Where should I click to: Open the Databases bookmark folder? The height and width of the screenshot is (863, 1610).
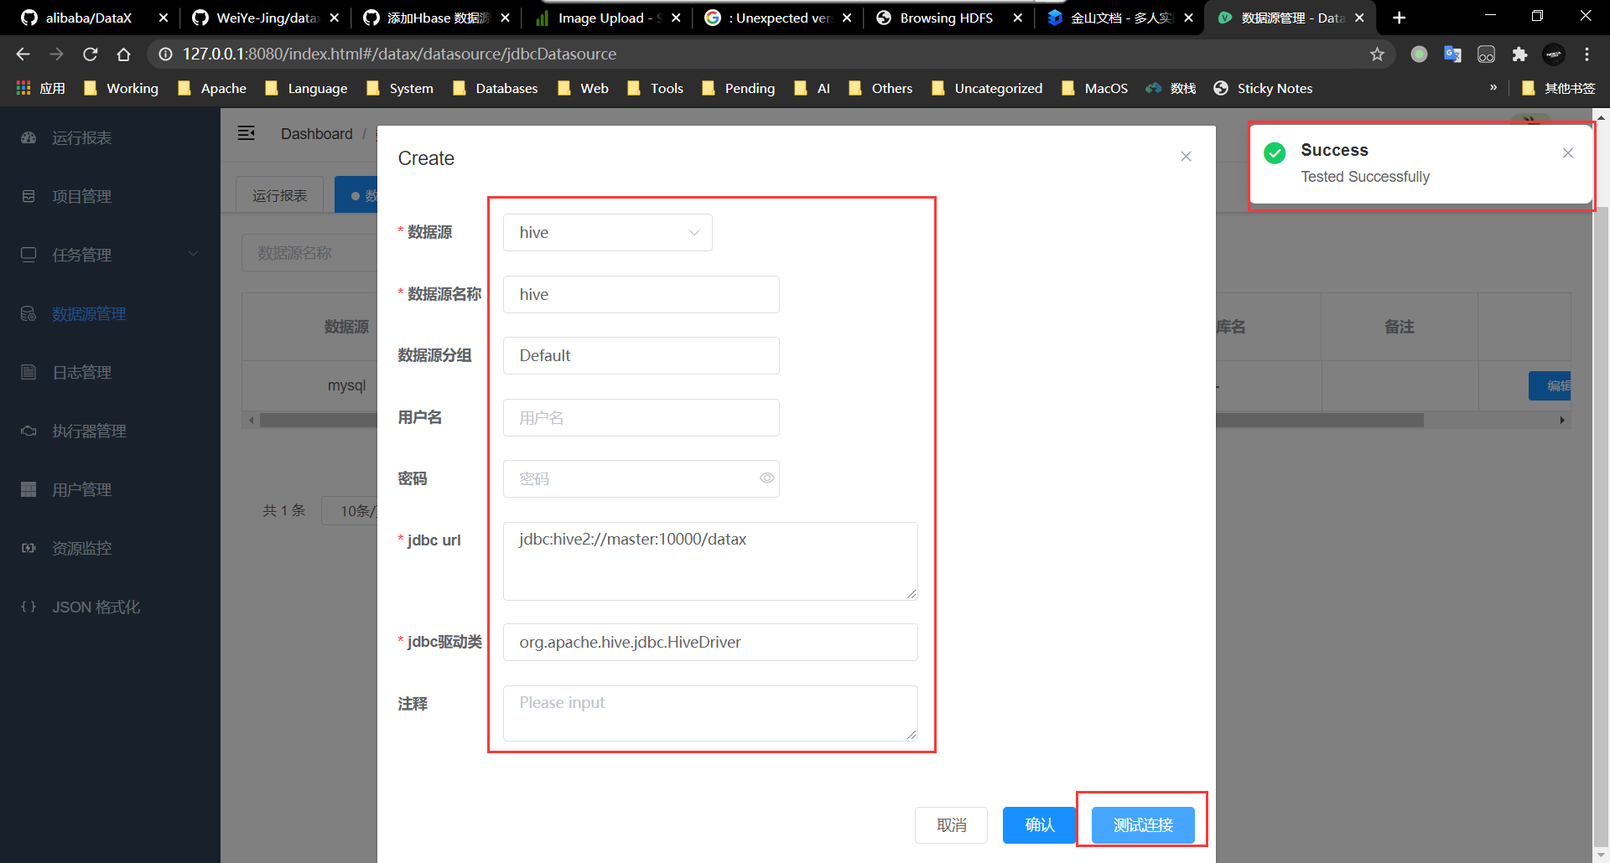click(496, 88)
